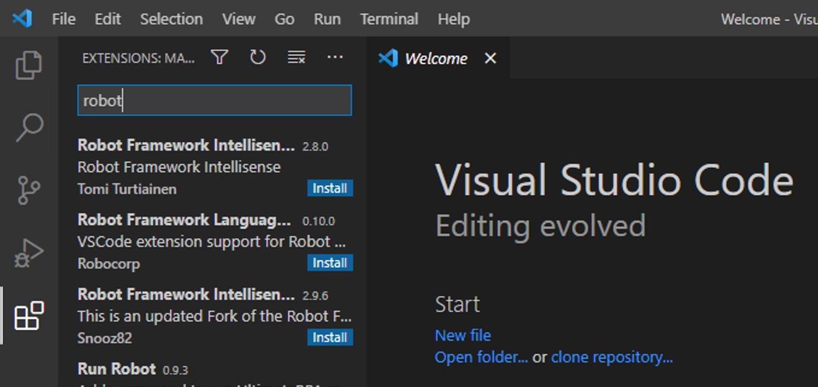Screen dimensions: 818x387
Task: Open the Terminal menu
Action: (x=389, y=19)
